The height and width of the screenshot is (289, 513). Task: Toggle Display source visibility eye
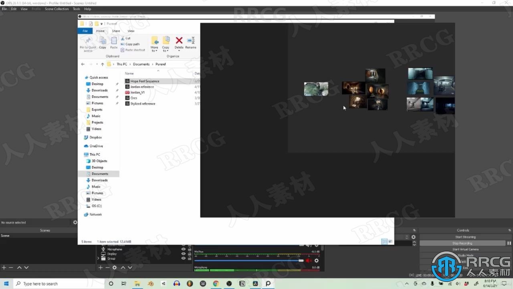click(x=184, y=254)
